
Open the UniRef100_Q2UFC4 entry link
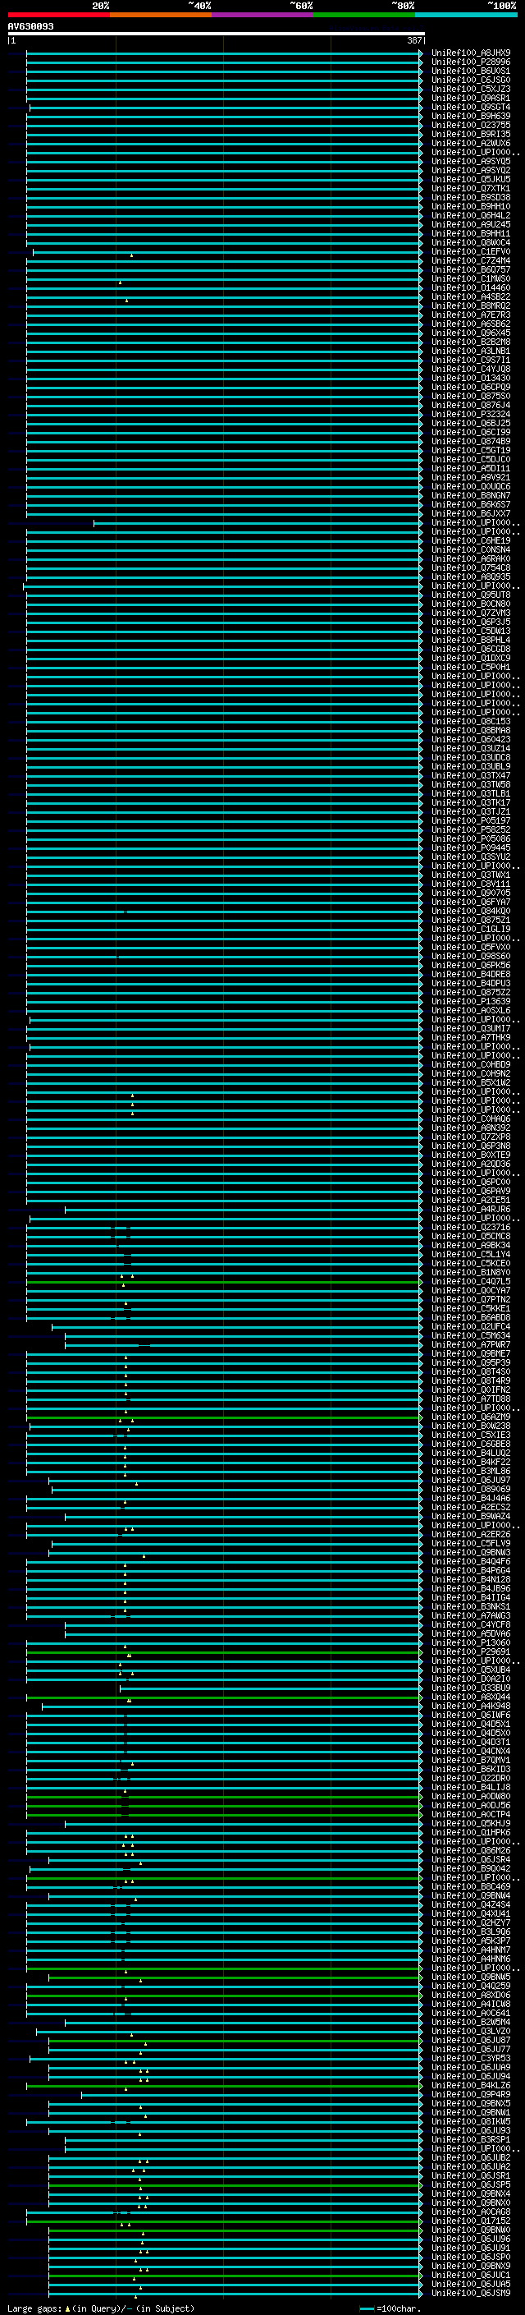pyautogui.click(x=471, y=1327)
